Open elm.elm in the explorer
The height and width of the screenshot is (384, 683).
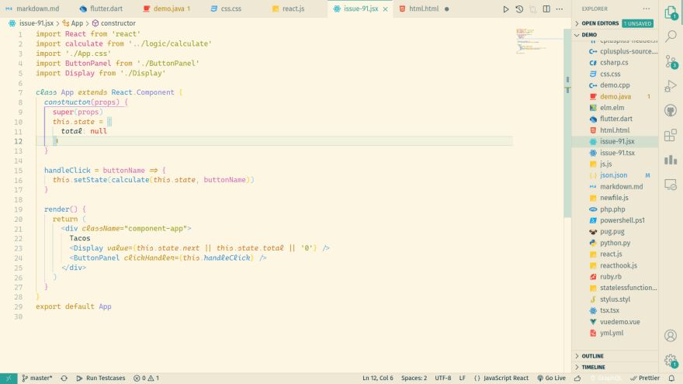(615, 108)
